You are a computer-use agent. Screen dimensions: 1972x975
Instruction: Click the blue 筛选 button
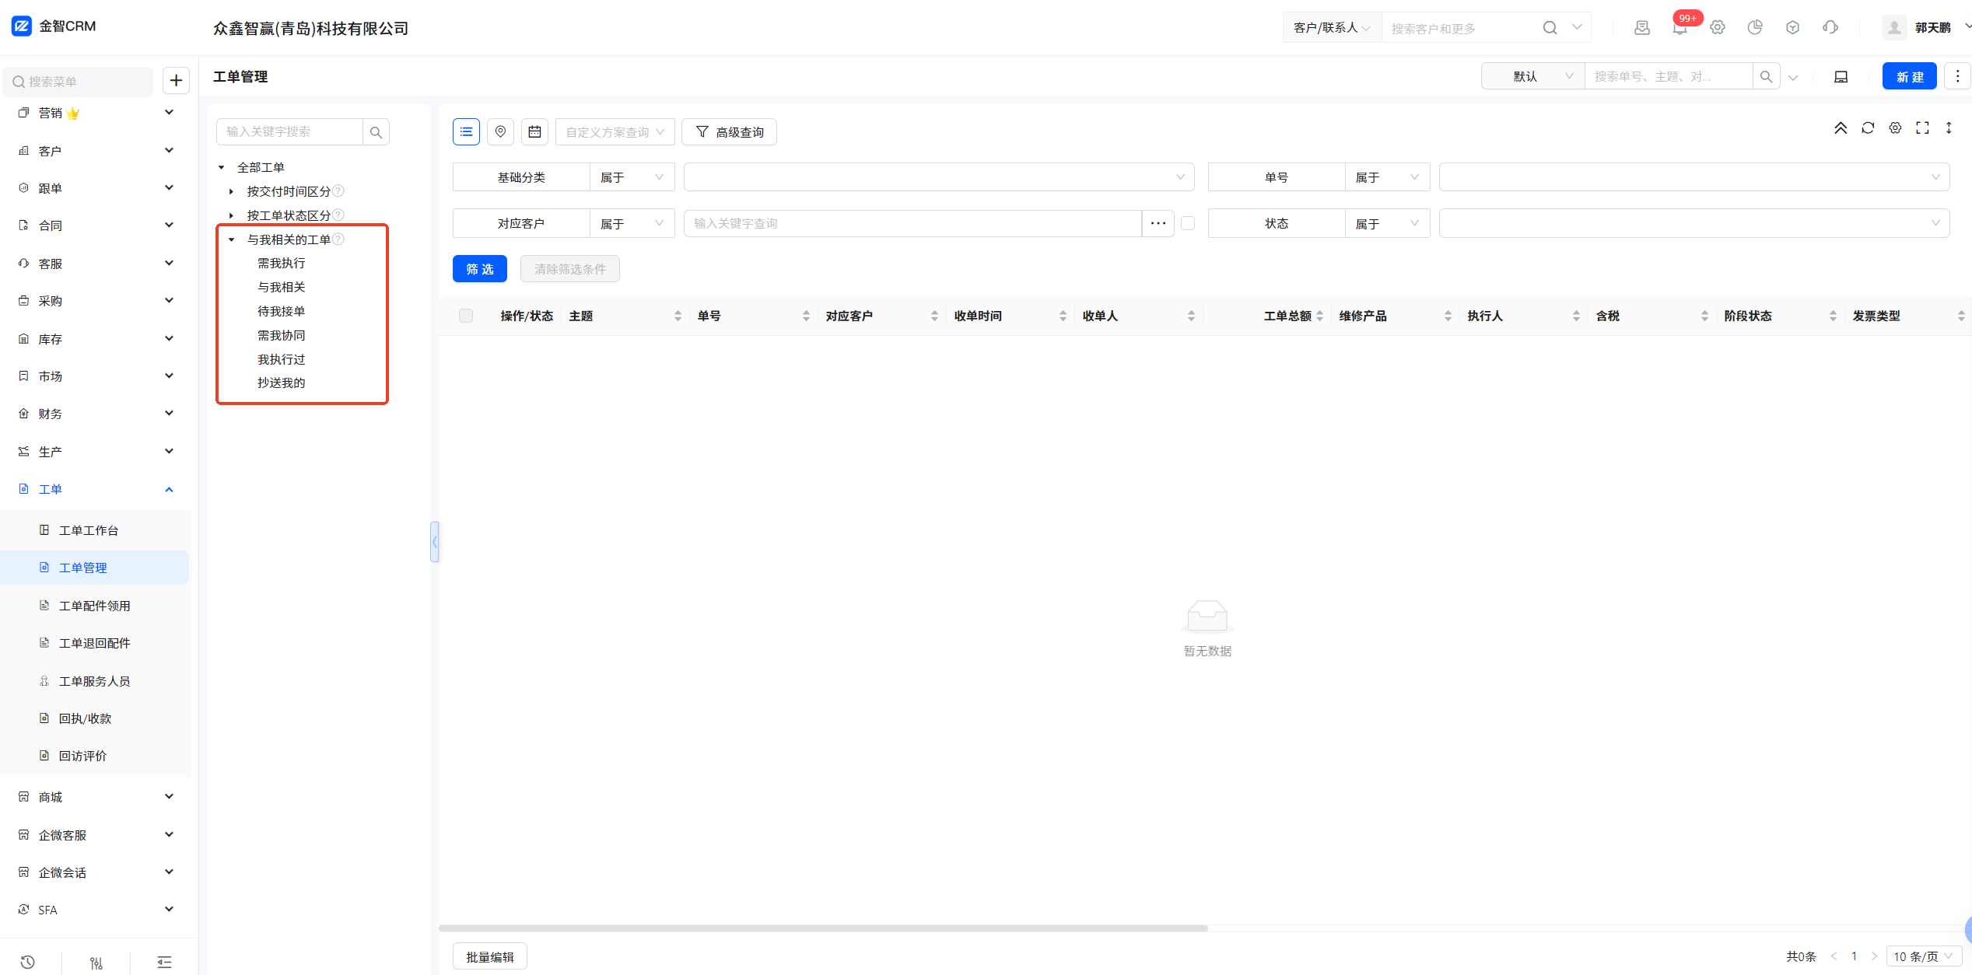coord(479,269)
